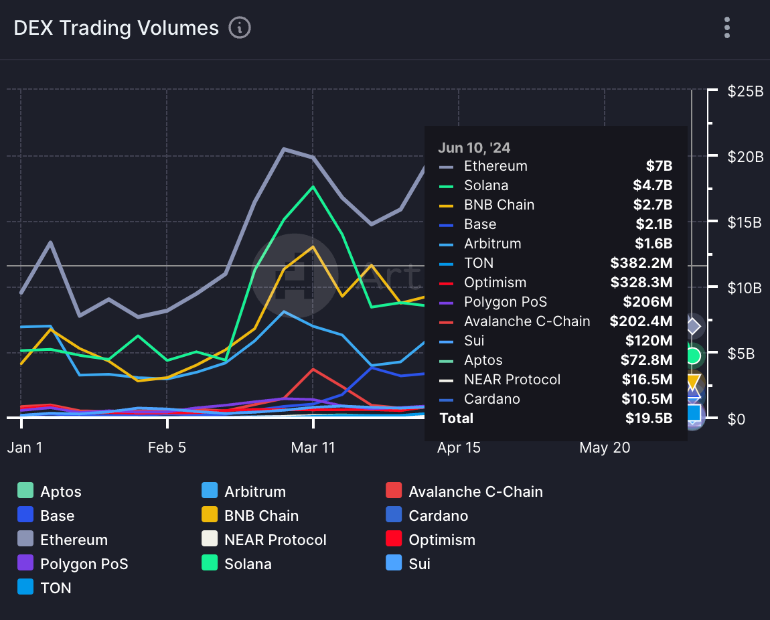
Task: Click Aptos $72.8M tooltip value
Action: click(646, 360)
